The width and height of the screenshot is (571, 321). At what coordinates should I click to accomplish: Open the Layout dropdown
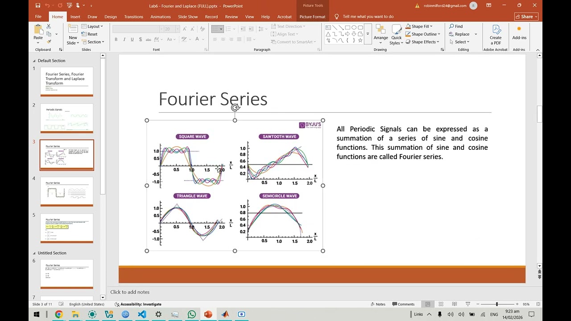[92, 26]
